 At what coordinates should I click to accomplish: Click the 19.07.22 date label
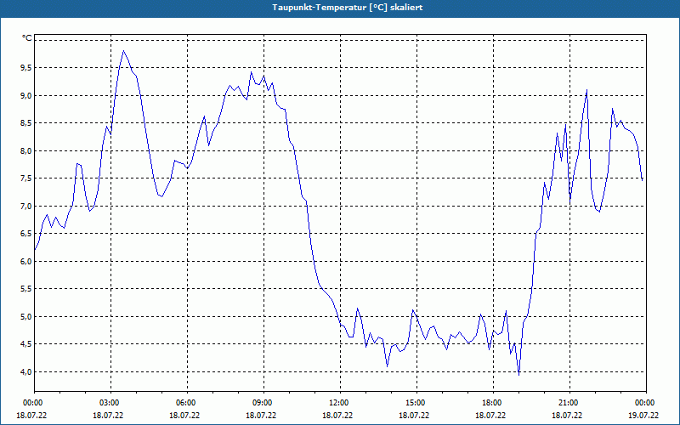tap(643, 415)
